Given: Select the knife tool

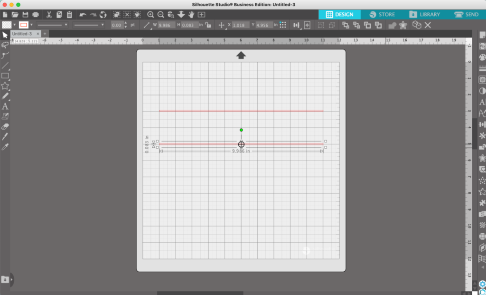Looking at the screenshot, I should [5, 136].
